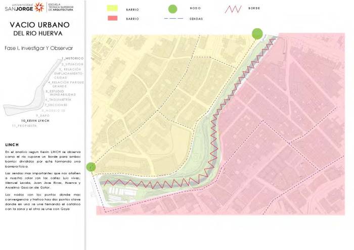Select the green node at top of map

pos(257,34)
